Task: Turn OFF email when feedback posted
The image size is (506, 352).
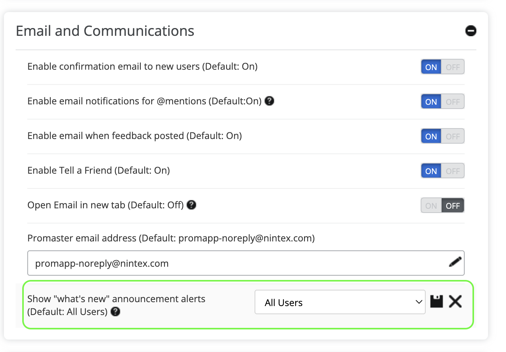Action: (x=453, y=136)
